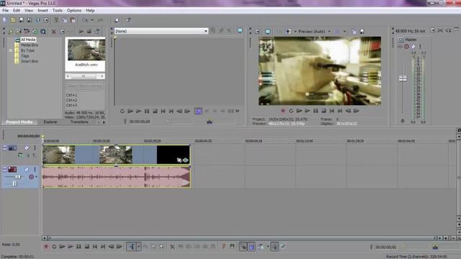Select the All Media tree item
Viewport: 461px width, 259px height.
click(28, 40)
